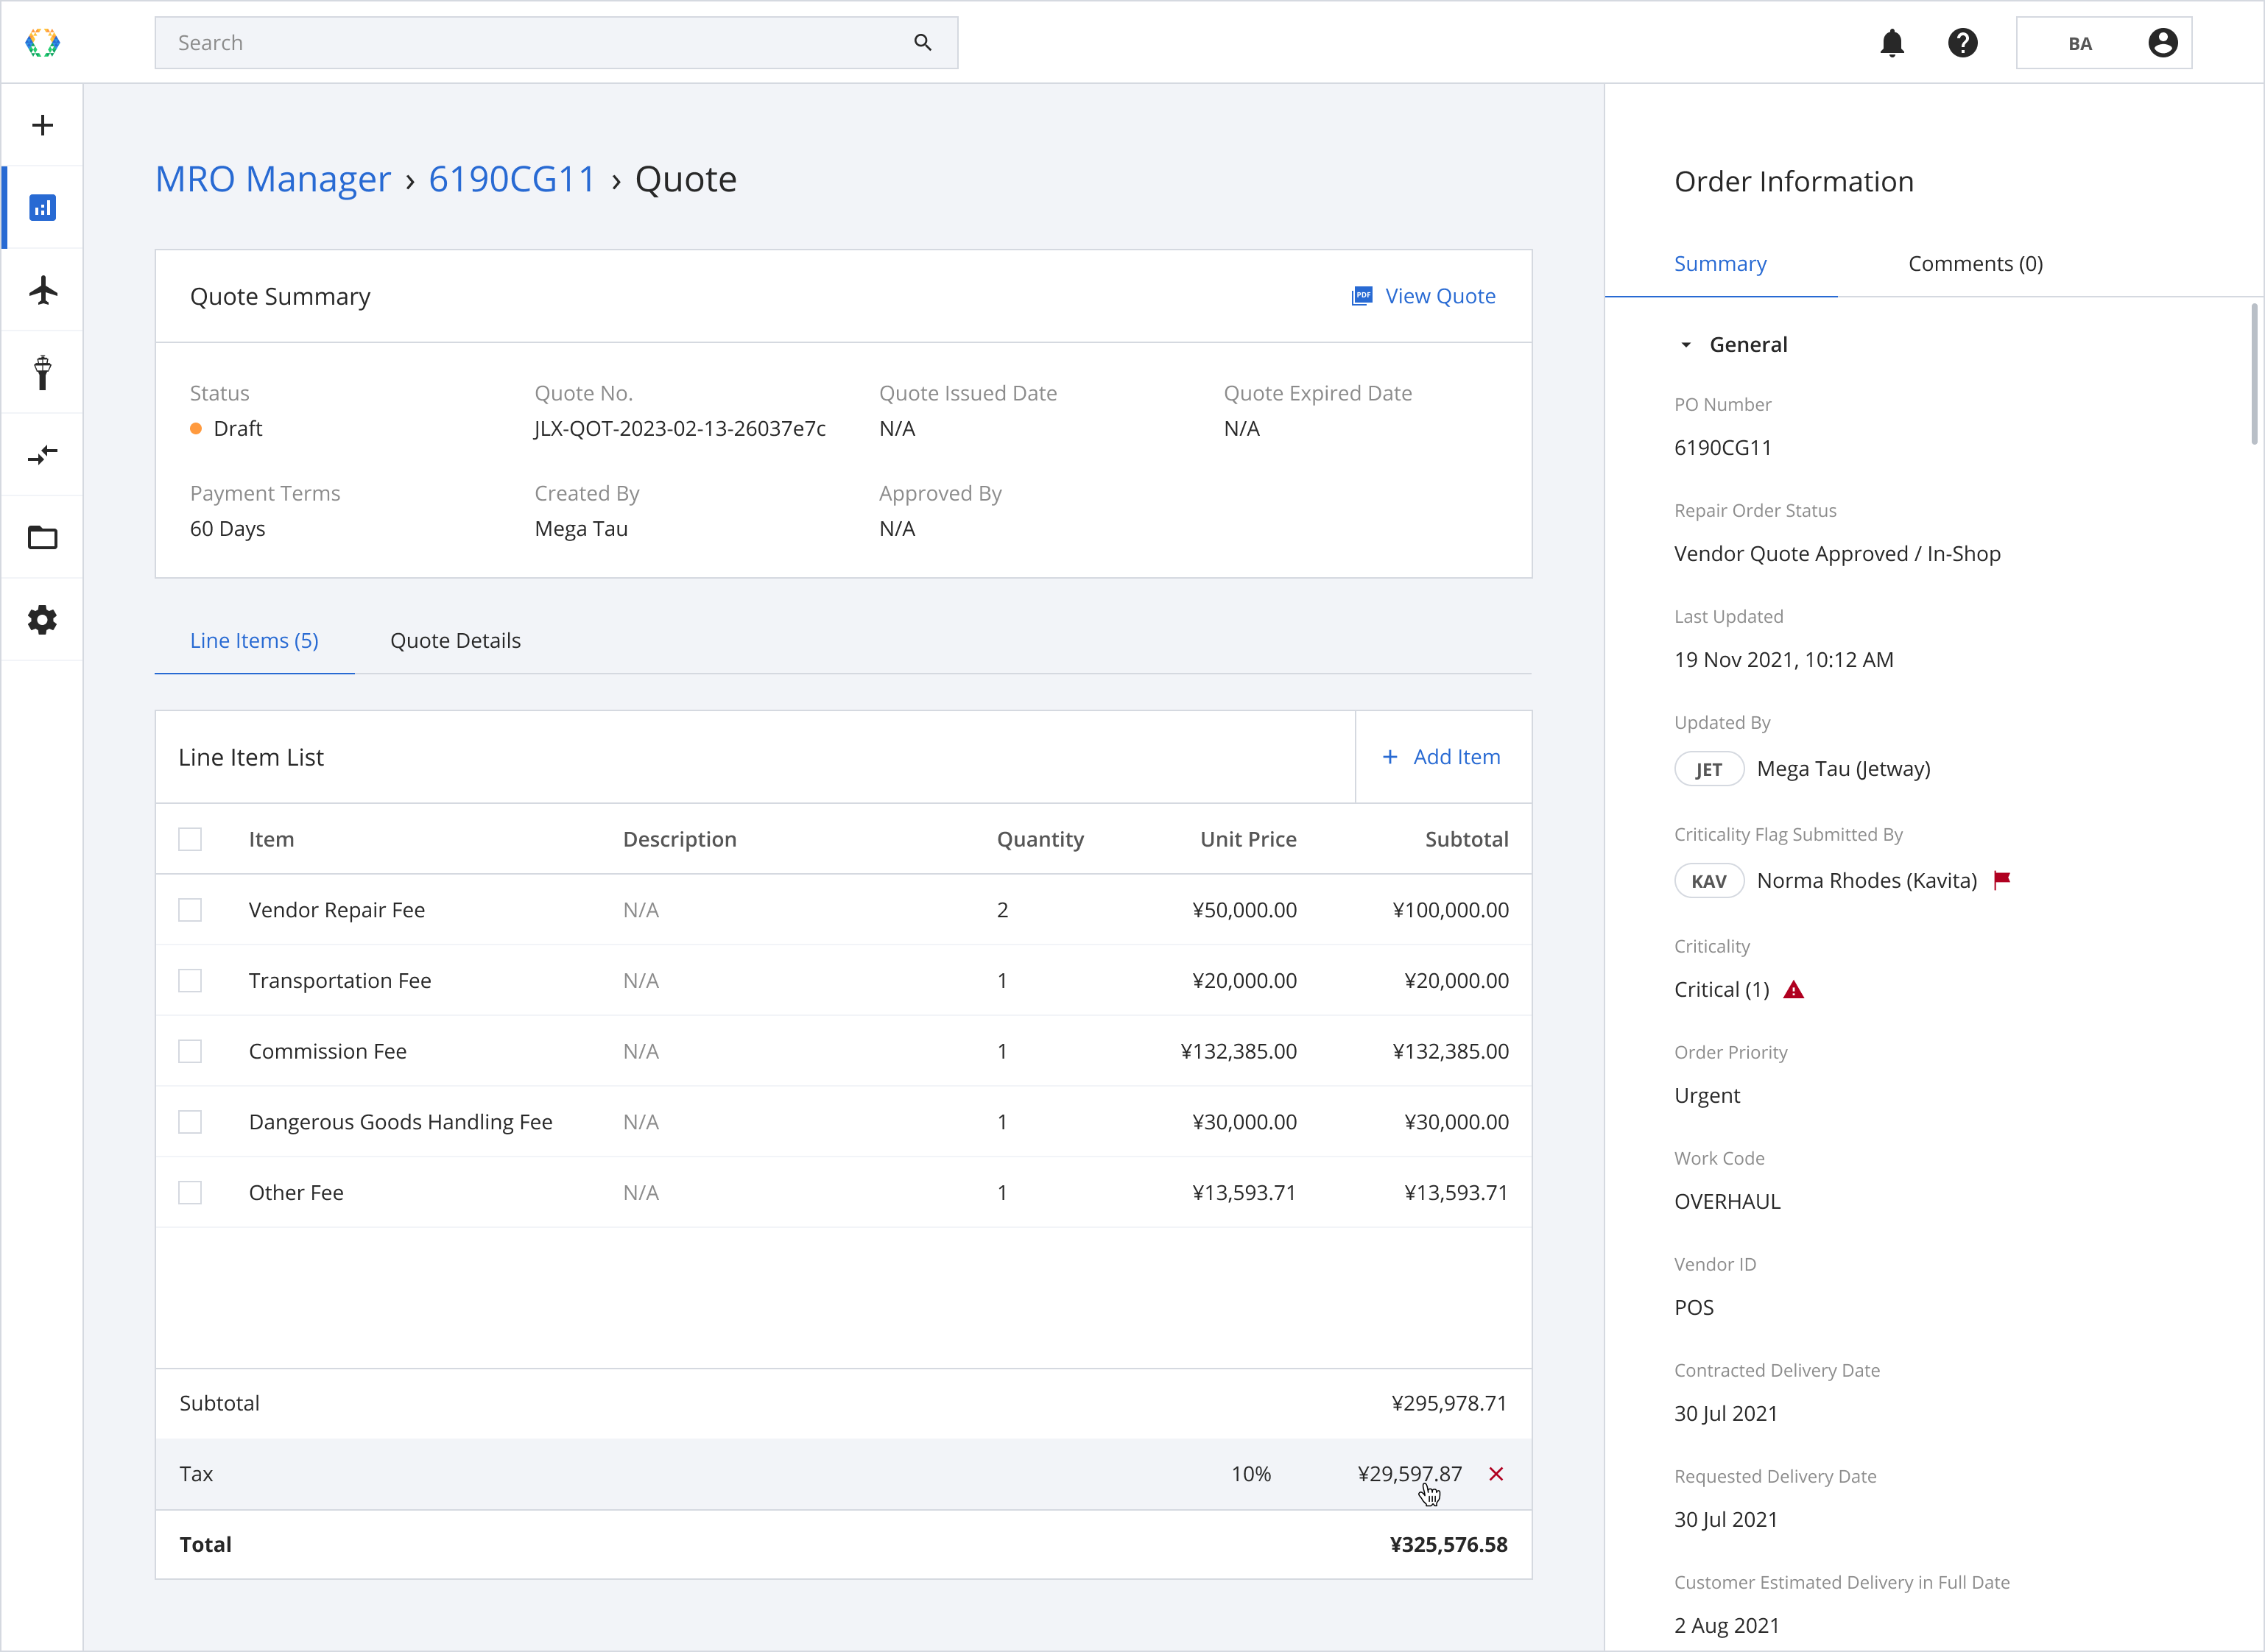Open the user account avatar icon
Image resolution: width=2265 pixels, height=1652 pixels.
(x=2162, y=43)
